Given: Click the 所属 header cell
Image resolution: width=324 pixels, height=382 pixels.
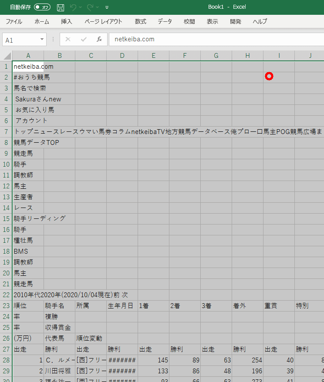Looking at the screenshot, I should 91,306.
